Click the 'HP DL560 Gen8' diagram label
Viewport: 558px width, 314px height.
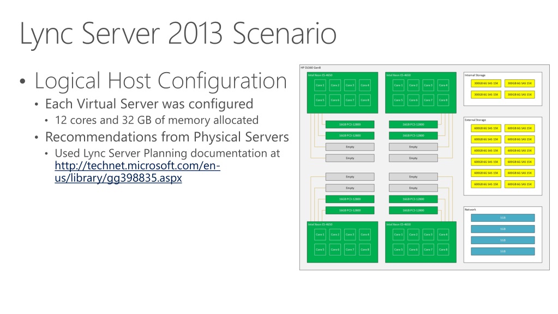tap(311, 67)
